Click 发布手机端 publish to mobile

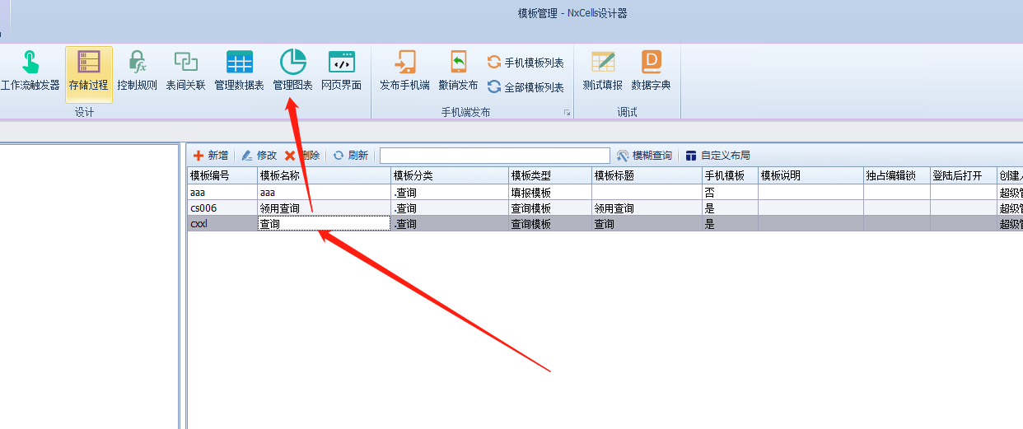[404, 71]
